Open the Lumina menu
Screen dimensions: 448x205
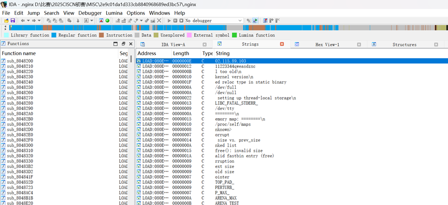(114, 13)
